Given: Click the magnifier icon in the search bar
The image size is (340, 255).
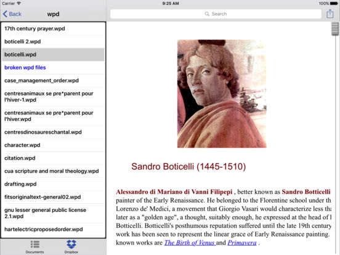Looking at the screenshot, I should (207, 14).
